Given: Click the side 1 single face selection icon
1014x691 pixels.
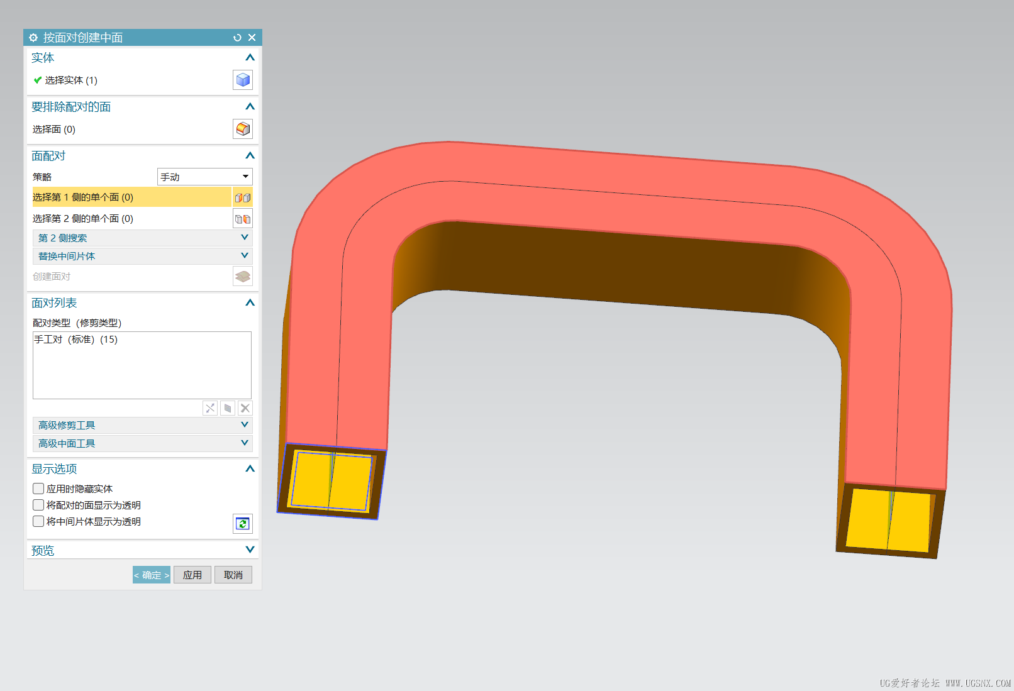Looking at the screenshot, I should point(243,197).
